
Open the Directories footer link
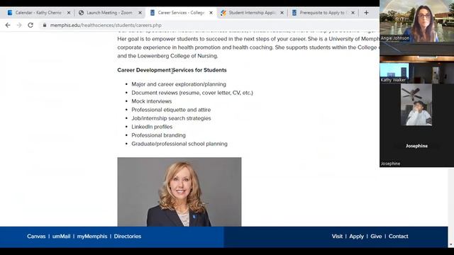128,236
